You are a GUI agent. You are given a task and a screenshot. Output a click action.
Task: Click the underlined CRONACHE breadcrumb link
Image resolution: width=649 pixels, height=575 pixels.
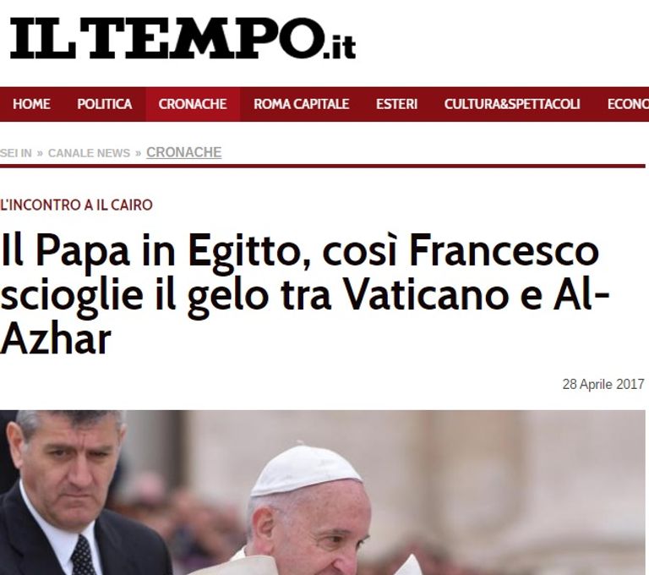pyautogui.click(x=183, y=152)
